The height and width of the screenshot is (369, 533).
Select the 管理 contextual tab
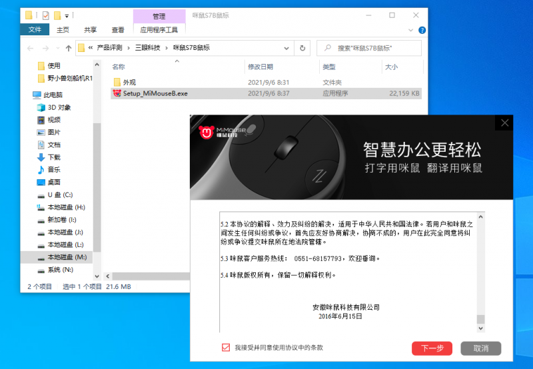[x=159, y=16]
